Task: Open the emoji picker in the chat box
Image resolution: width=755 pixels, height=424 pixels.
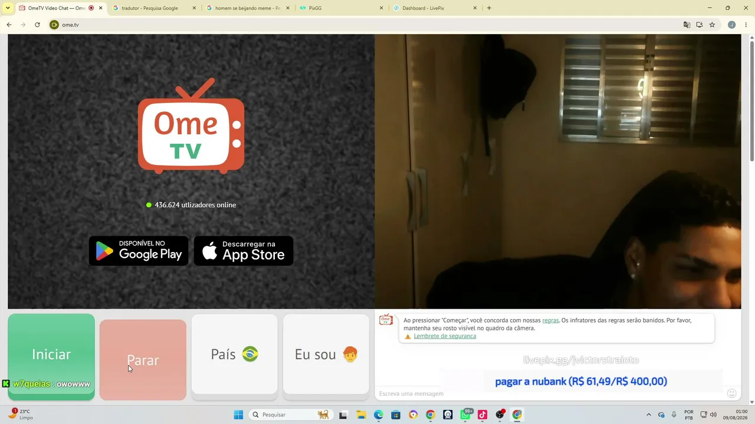Action: [x=731, y=393]
